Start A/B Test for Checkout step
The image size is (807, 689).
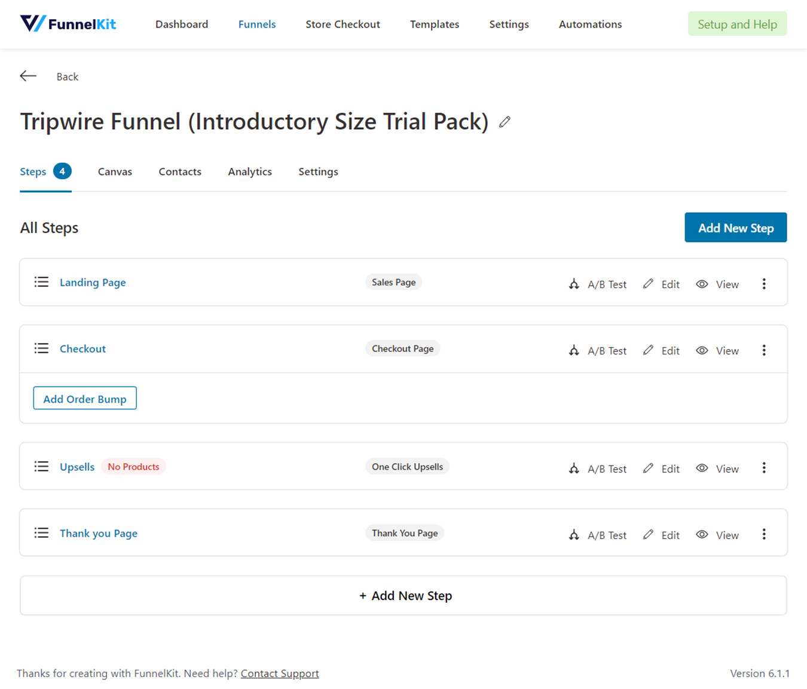tap(597, 351)
